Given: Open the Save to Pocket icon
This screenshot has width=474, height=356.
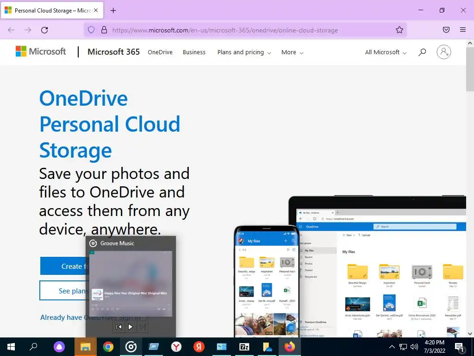Looking at the screenshot, I should click(446, 30).
